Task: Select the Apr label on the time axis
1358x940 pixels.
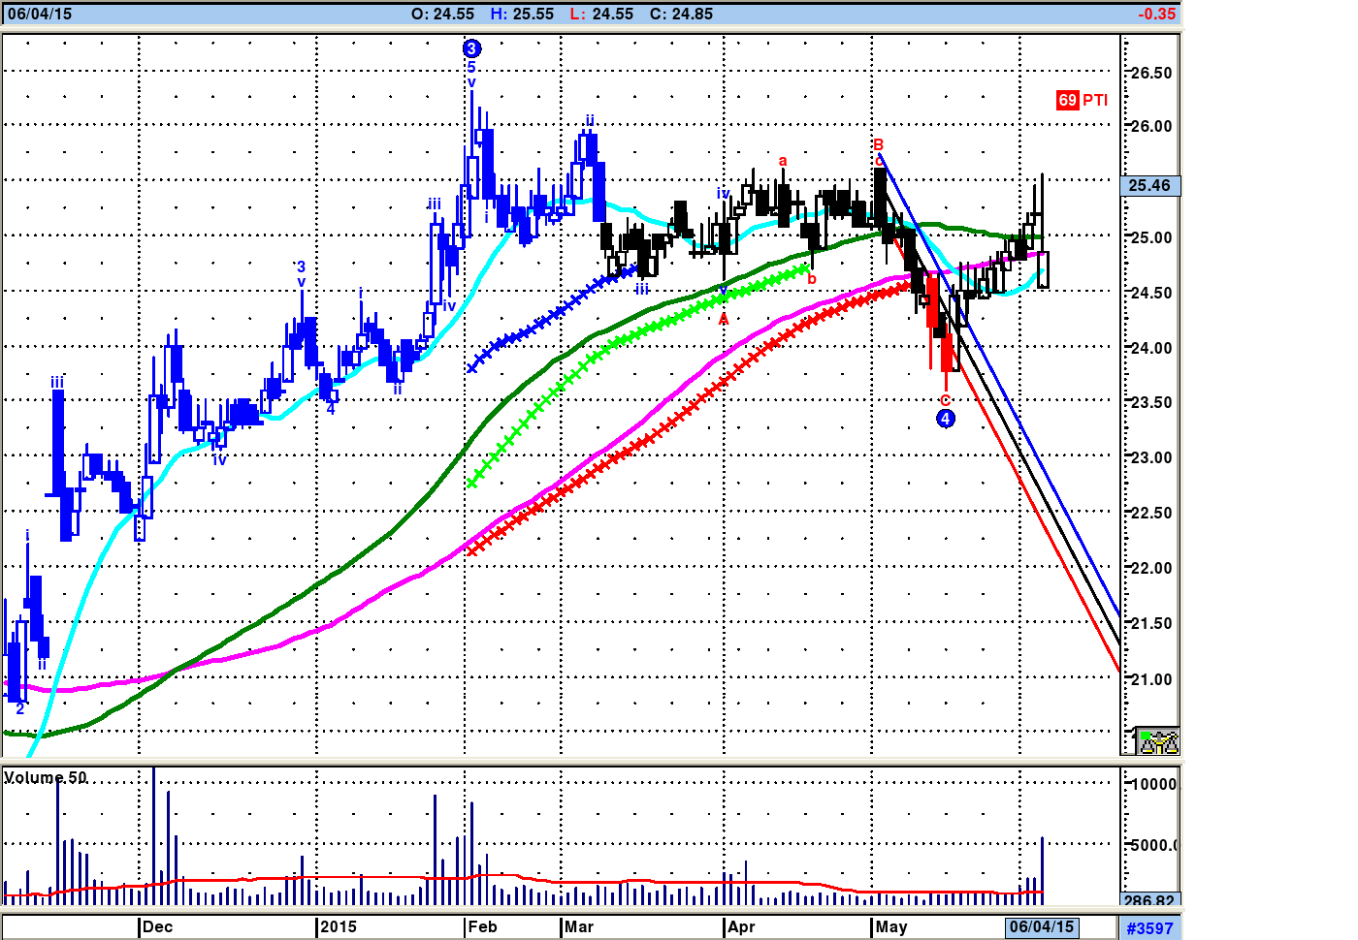Action: [x=741, y=927]
